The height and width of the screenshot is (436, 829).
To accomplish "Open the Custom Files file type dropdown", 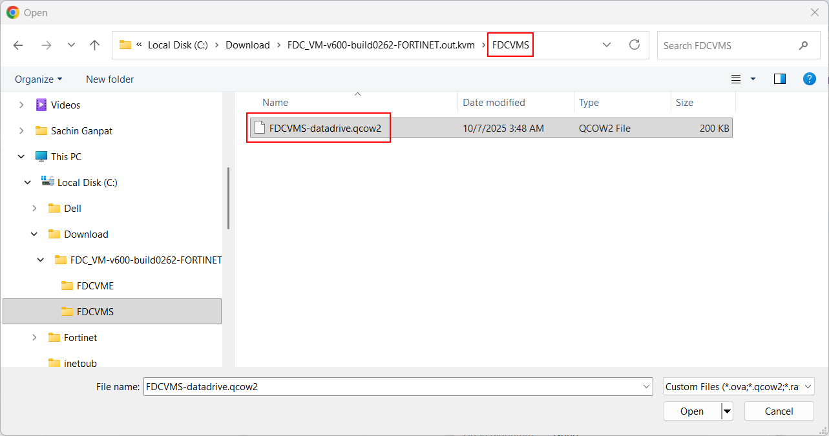I will [738, 386].
